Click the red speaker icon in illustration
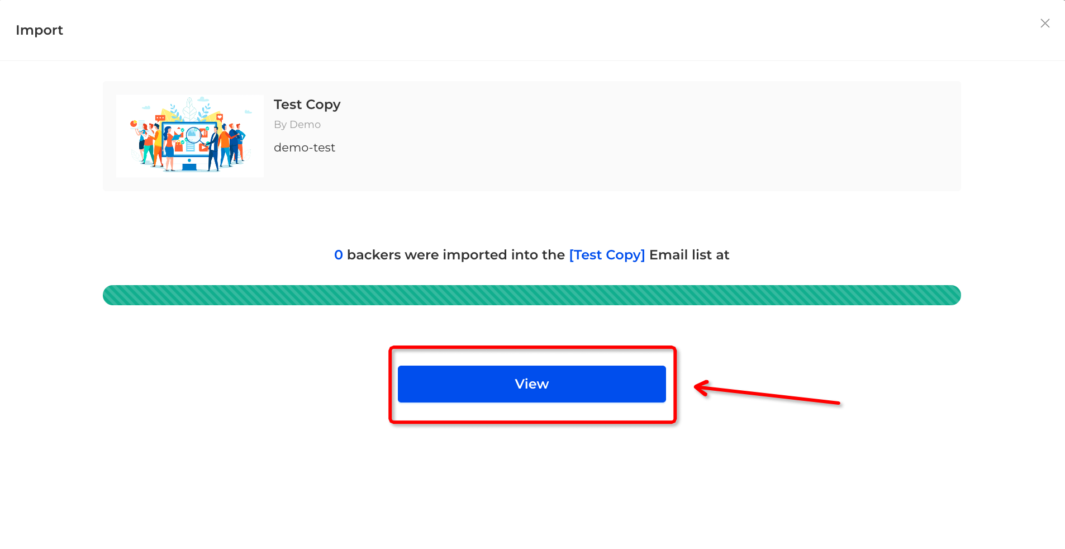Screen dimensions: 1065x549 [x=204, y=132]
